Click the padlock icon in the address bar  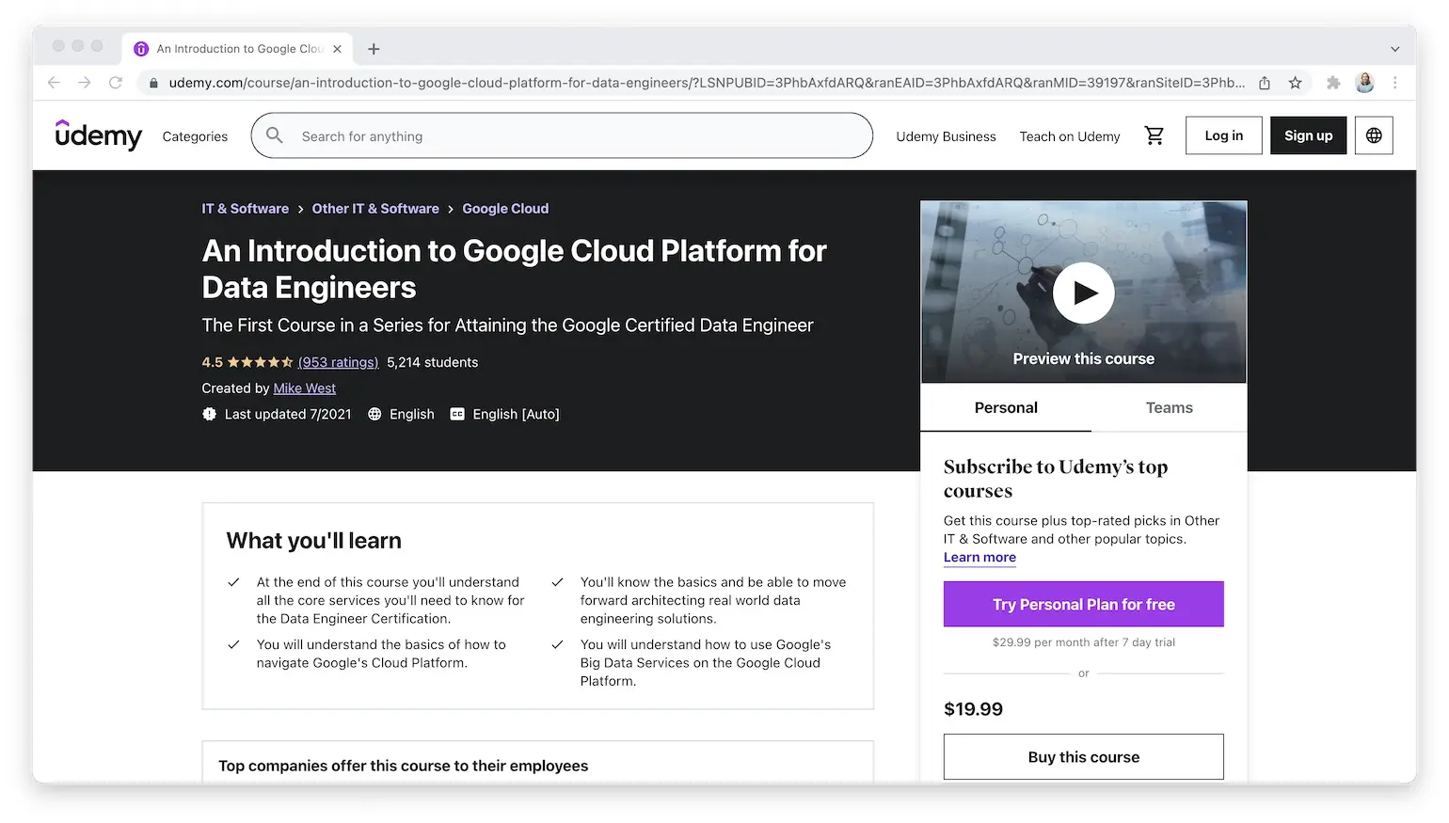click(152, 82)
